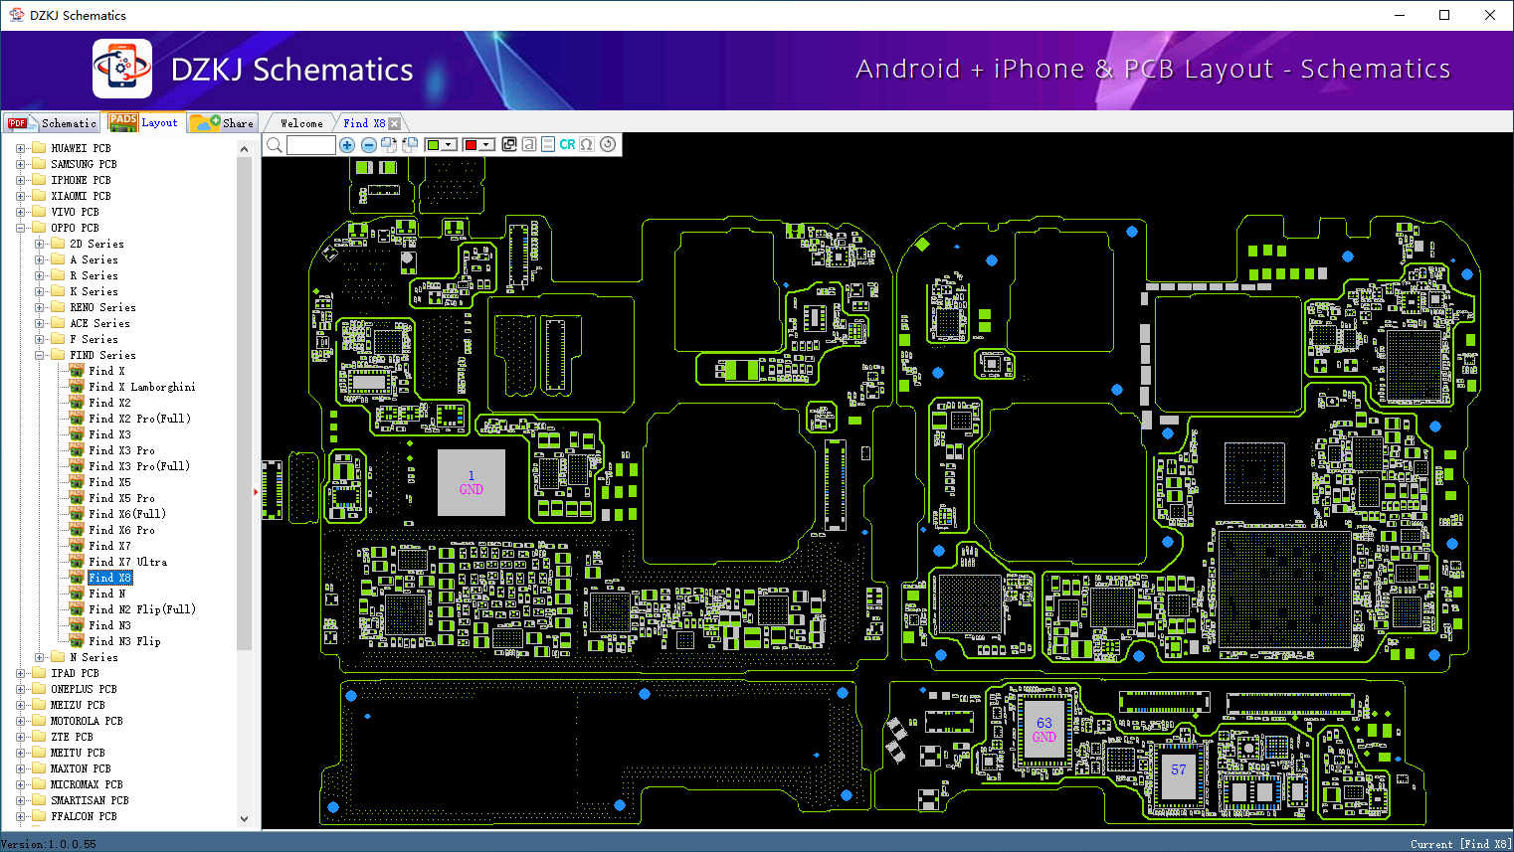Select the '63 GND' component on the board
The width and height of the screenshot is (1514, 852).
[x=1044, y=729]
